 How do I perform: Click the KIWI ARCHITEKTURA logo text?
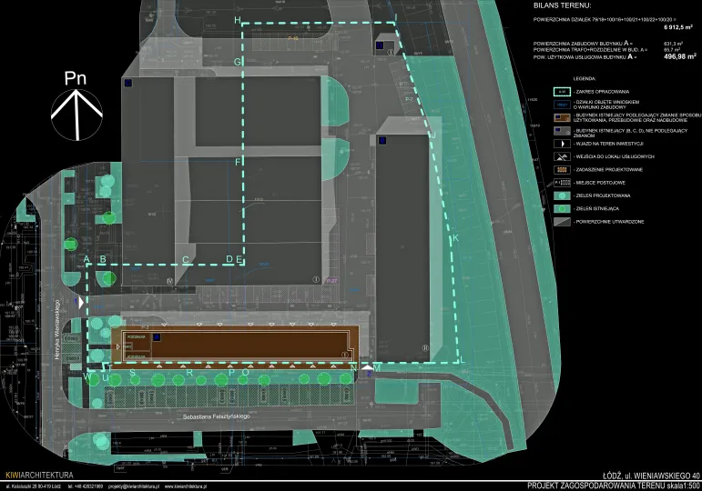38,476
